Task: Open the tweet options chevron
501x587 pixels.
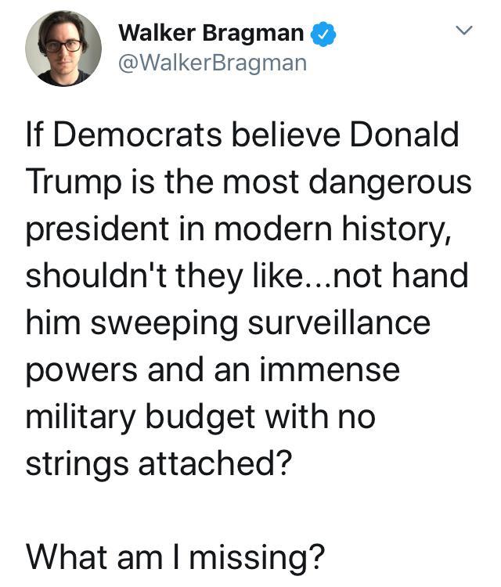Action: (x=463, y=31)
